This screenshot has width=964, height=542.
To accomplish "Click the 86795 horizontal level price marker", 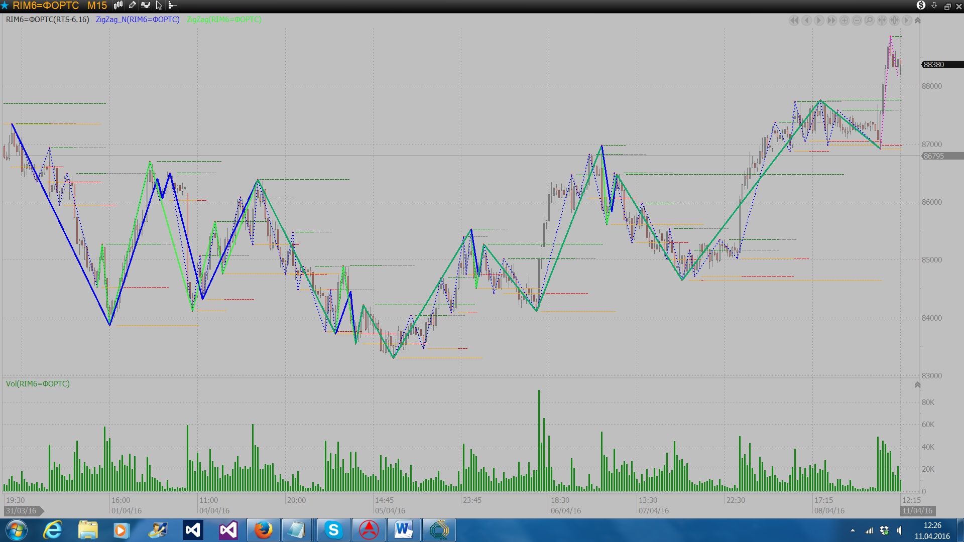I will point(934,156).
